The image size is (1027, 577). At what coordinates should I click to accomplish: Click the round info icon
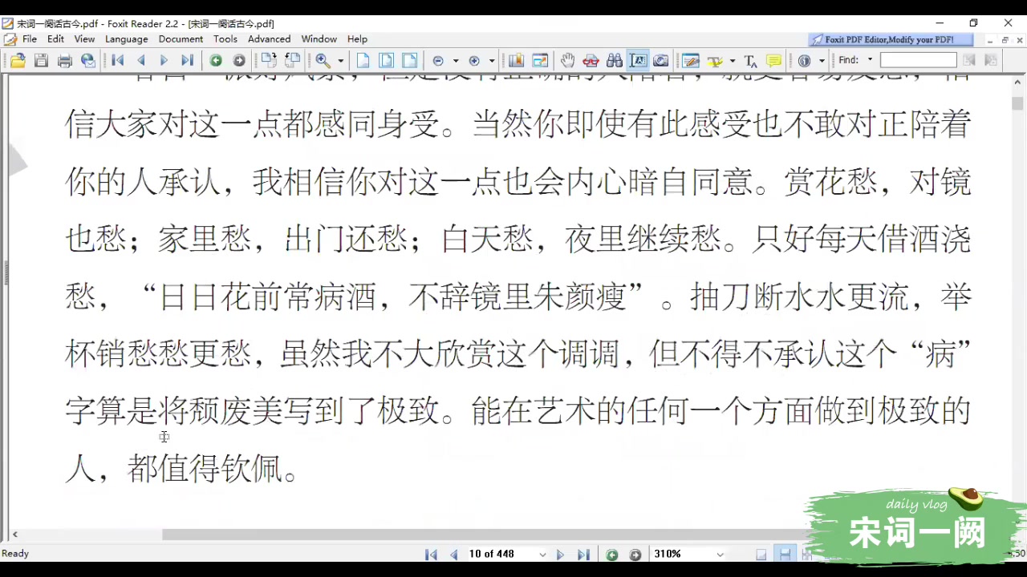coord(804,60)
